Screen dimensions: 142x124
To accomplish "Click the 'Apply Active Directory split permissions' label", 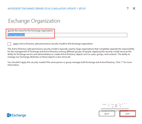I will click(53, 44).
